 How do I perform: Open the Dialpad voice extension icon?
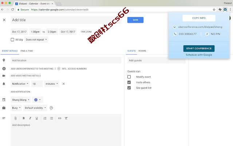pos(220,9)
